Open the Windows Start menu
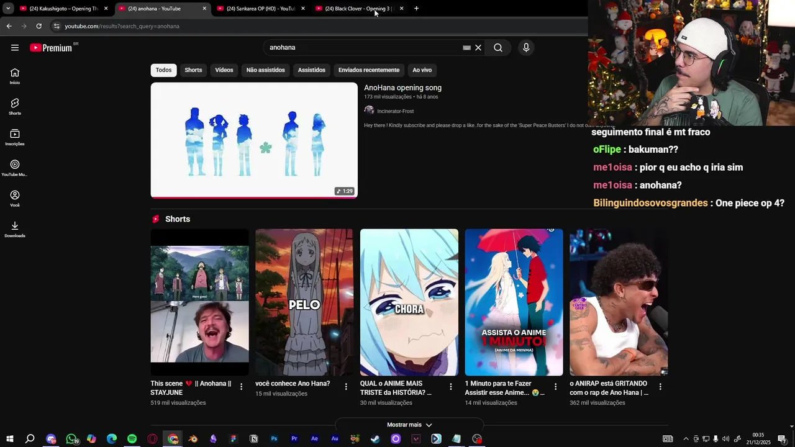This screenshot has height=447, width=795. (x=9, y=439)
